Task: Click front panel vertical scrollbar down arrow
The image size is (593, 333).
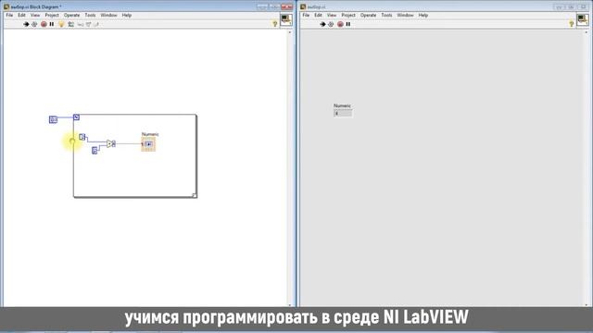Action: [x=587, y=304]
